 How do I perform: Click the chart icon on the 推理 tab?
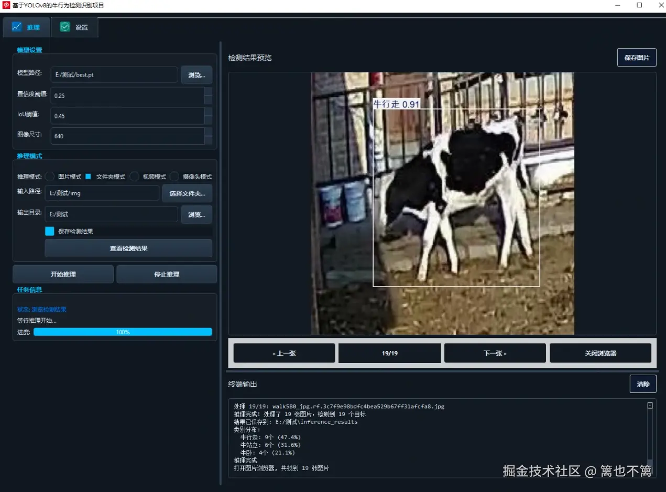pos(17,27)
